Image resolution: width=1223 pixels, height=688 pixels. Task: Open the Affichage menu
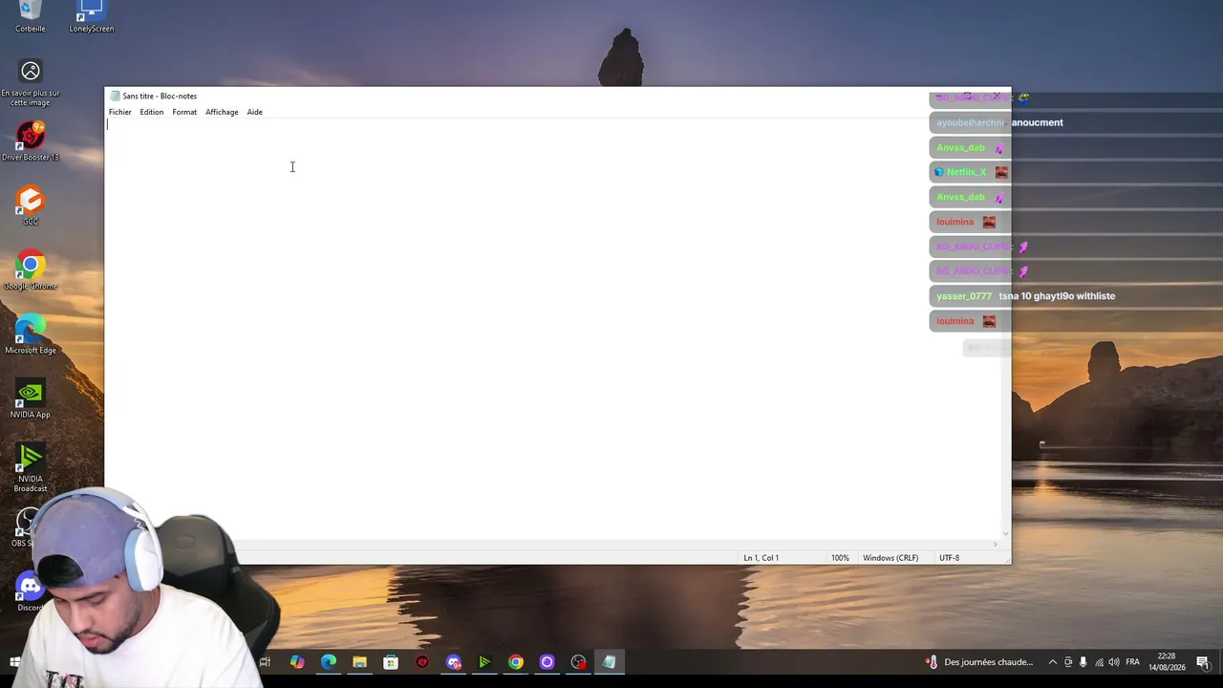coord(222,112)
